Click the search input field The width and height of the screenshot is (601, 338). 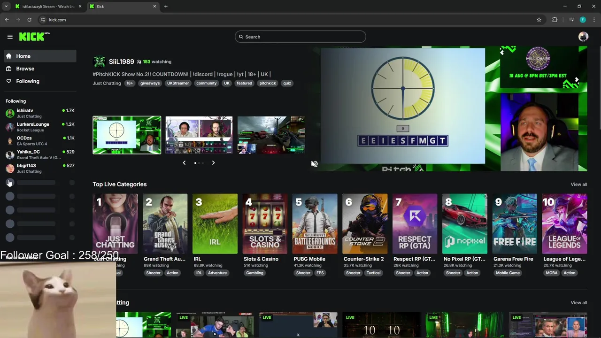tap(300, 37)
